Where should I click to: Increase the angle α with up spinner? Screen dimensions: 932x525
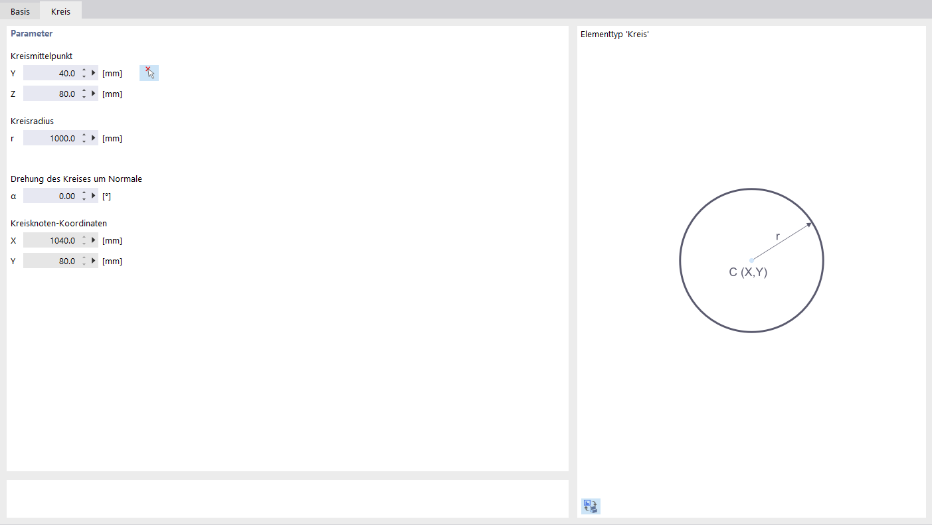click(84, 192)
